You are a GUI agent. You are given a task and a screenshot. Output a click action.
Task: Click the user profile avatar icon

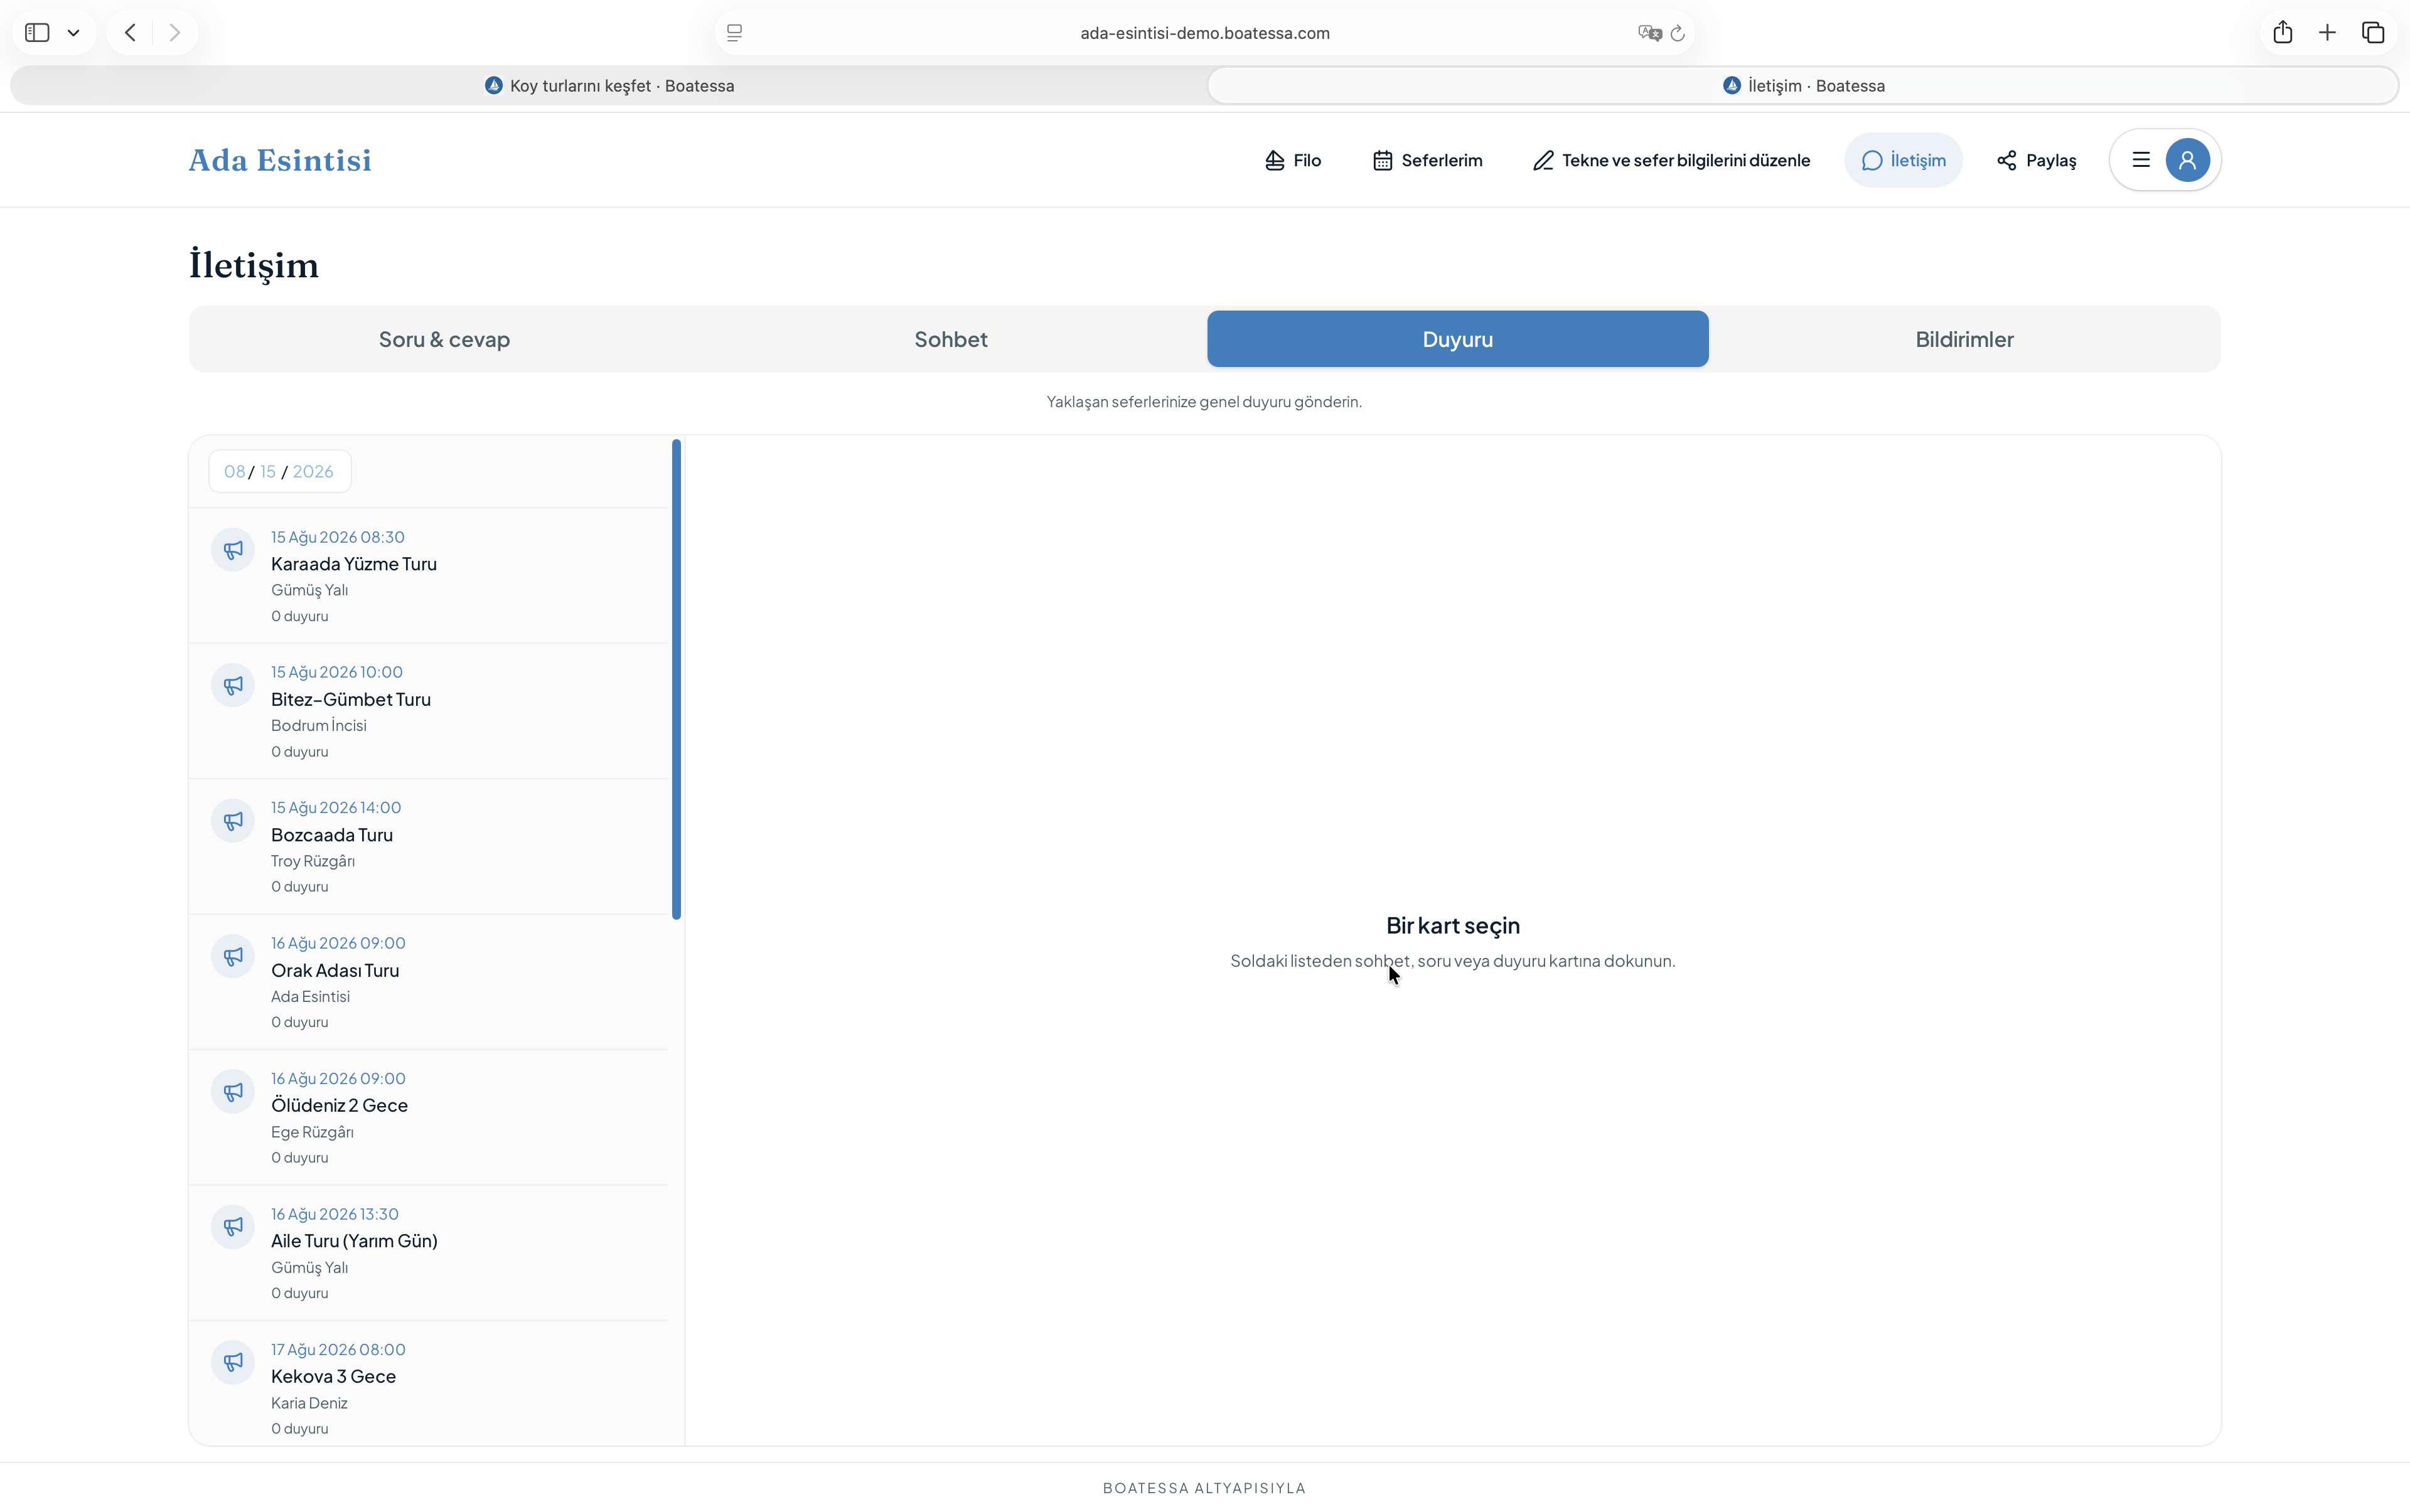tap(2187, 160)
